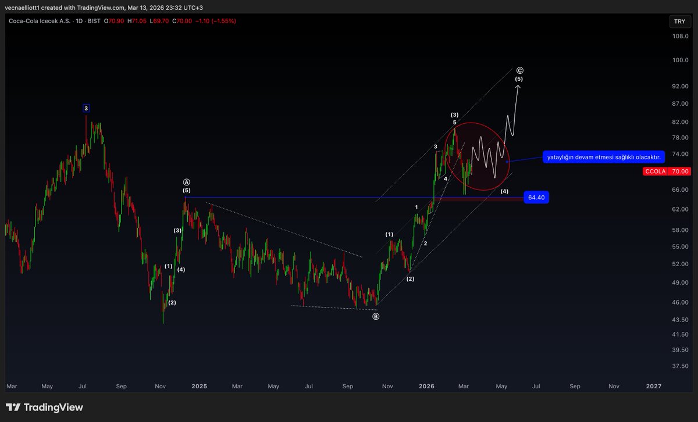Click the 74.00 price axis label
698x422 pixels.
click(680, 154)
